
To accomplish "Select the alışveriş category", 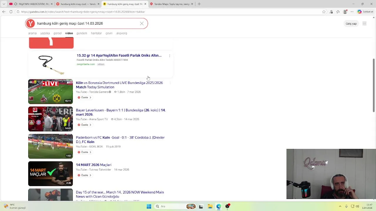I will [122, 33].
